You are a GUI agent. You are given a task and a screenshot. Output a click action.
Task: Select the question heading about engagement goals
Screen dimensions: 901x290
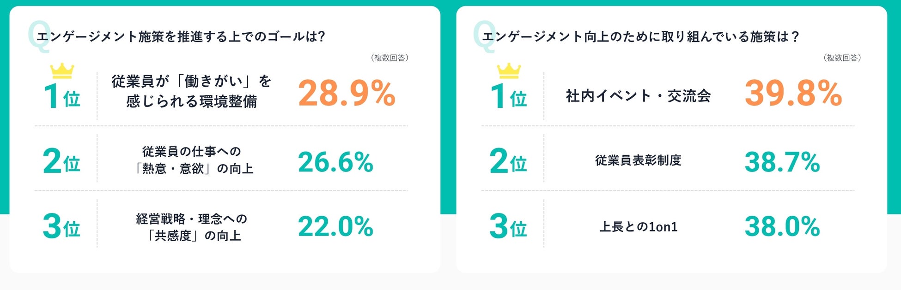coord(181,36)
